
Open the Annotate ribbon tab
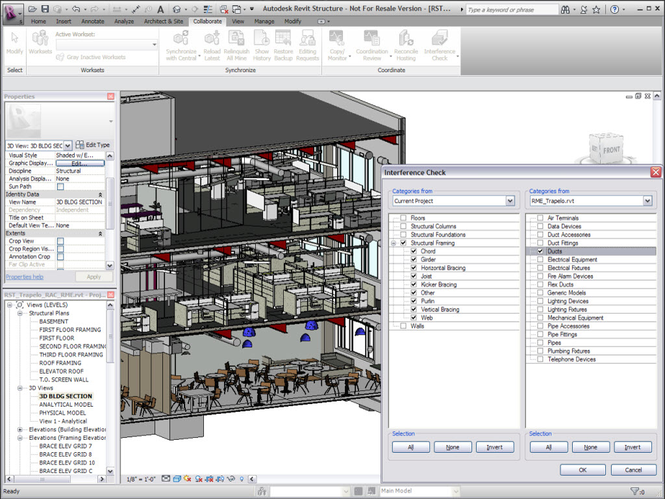(x=92, y=21)
